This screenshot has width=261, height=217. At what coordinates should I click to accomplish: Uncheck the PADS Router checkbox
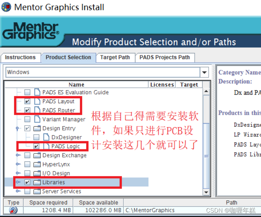[x=27, y=110]
